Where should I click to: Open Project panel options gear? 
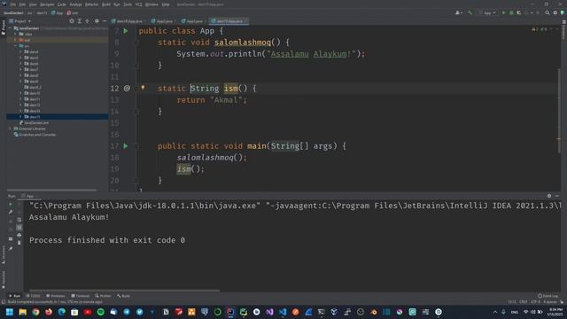click(x=97, y=21)
